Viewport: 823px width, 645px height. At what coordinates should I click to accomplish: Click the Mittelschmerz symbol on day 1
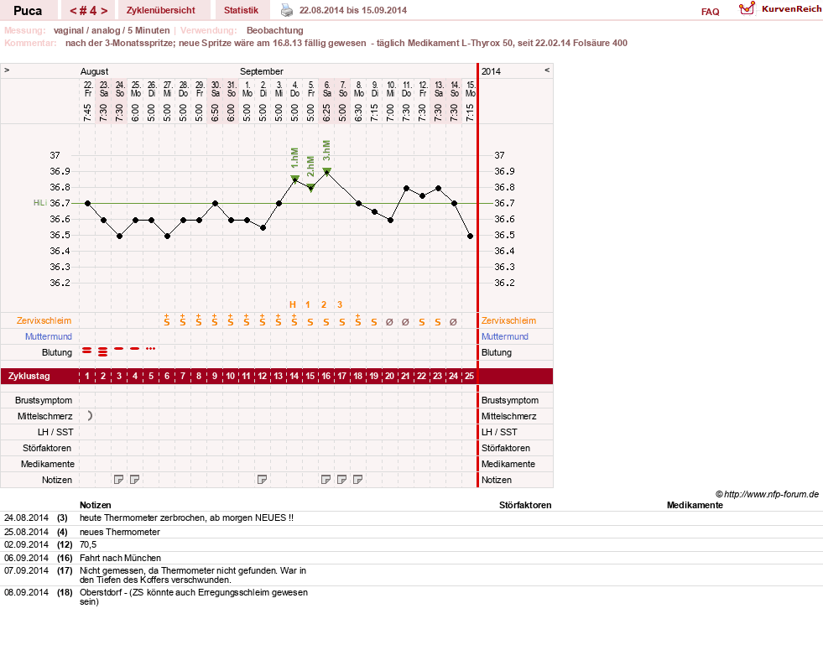(90, 416)
